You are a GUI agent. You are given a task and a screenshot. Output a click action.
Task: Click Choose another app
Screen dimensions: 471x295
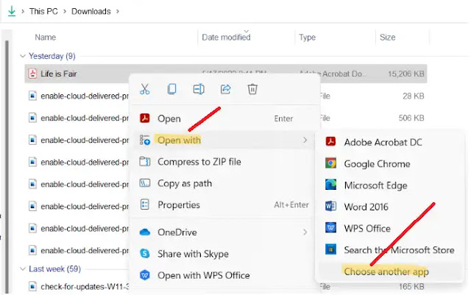(390, 271)
